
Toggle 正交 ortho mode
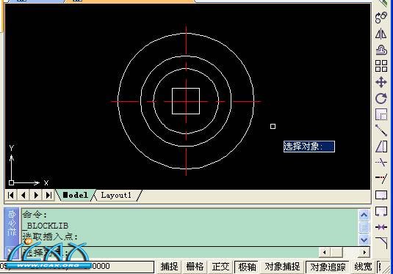pos(220,267)
